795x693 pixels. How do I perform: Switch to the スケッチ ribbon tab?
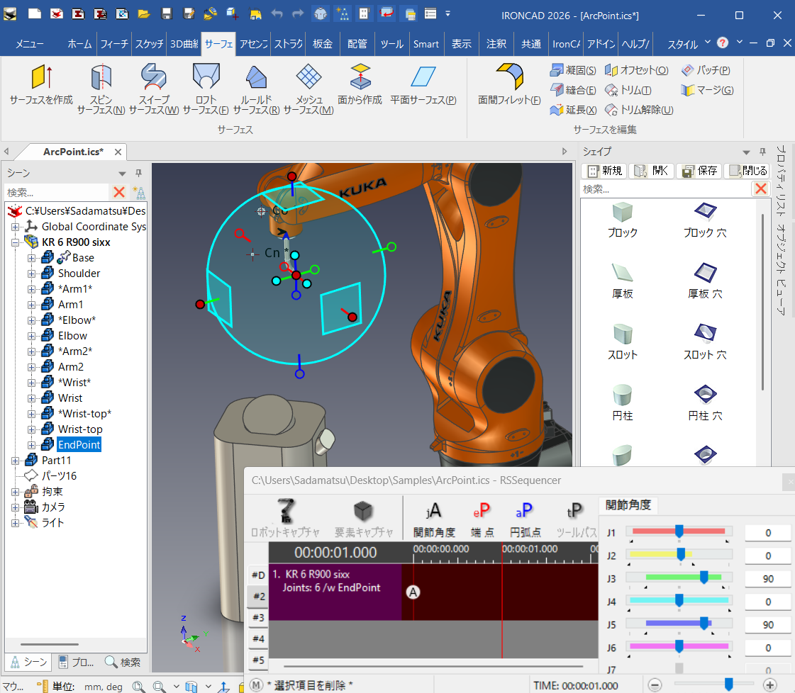149,44
